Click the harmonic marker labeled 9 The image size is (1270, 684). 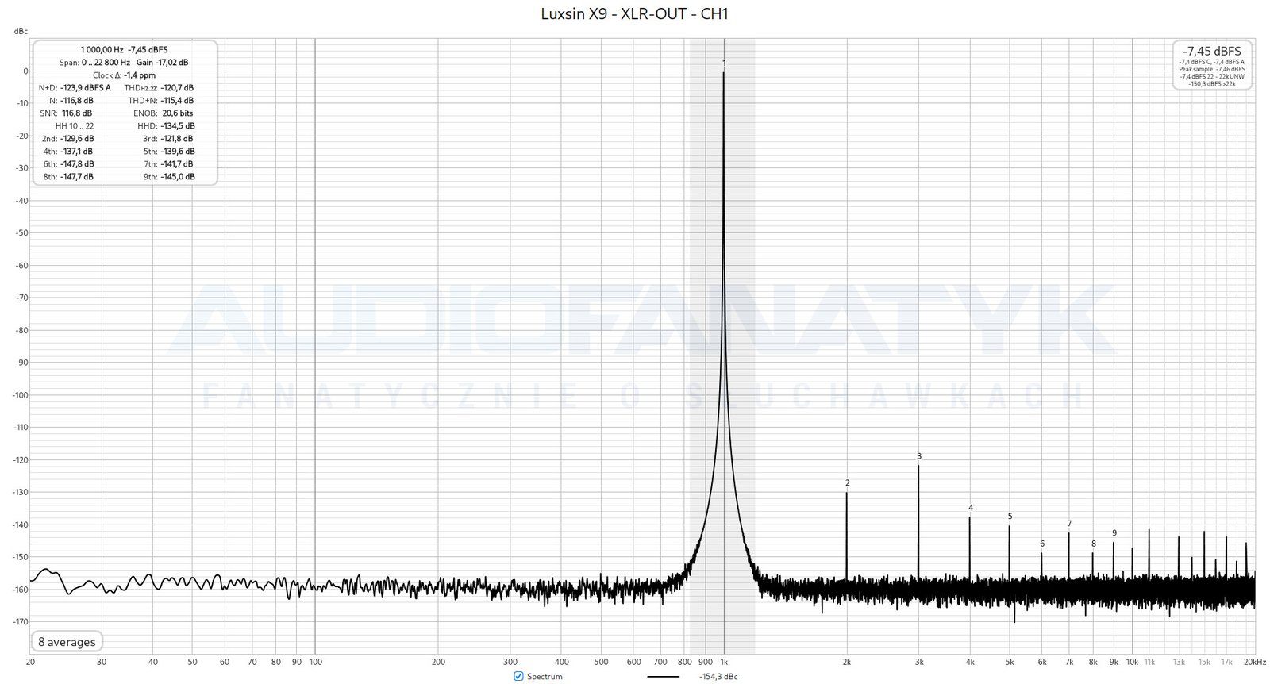[1114, 533]
